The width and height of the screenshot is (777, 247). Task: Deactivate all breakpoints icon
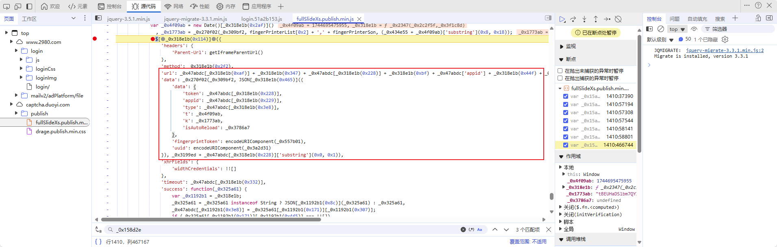618,19
